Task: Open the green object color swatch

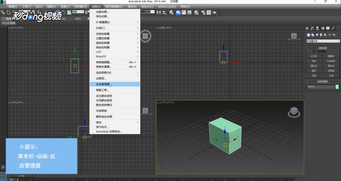Action: 337,87
